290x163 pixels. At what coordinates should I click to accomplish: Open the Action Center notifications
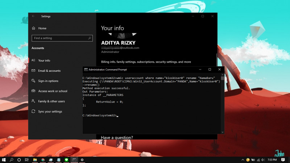pyautogui.click(x=283, y=160)
